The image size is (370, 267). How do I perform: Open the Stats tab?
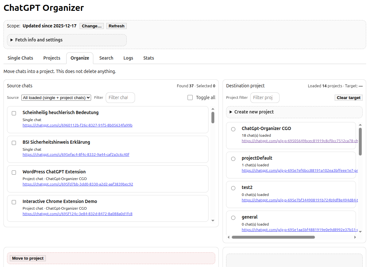(x=148, y=58)
